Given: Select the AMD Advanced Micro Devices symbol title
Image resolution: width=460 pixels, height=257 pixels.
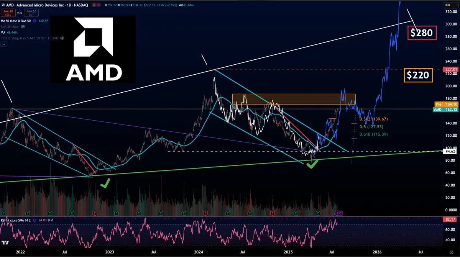Looking at the screenshot, I should point(47,5).
